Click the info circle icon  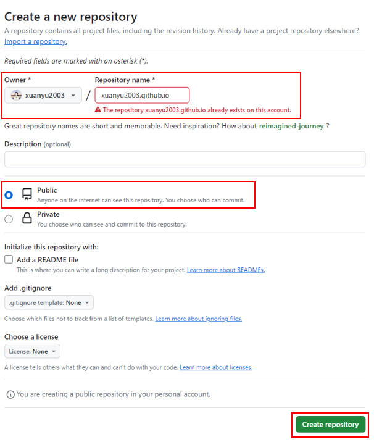10,394
